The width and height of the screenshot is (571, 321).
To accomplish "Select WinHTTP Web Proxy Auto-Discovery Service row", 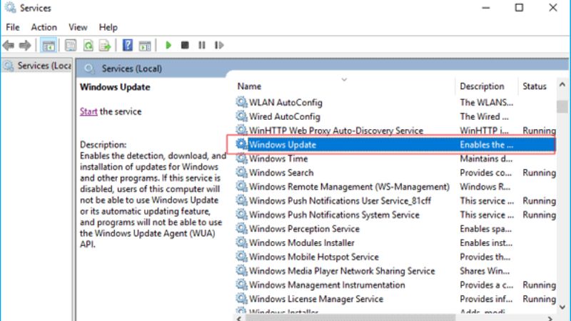I will coord(395,131).
